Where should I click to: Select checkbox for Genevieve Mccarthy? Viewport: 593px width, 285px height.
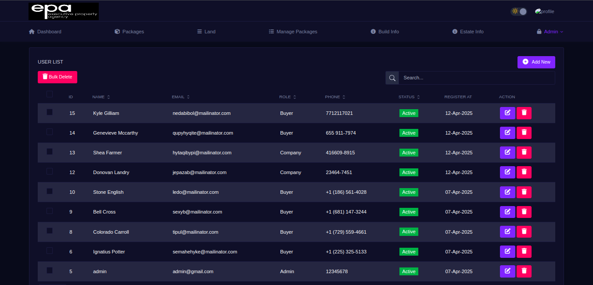[50, 132]
